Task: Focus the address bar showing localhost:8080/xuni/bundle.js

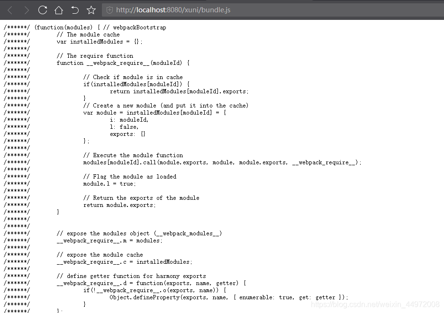Action: click(272, 10)
